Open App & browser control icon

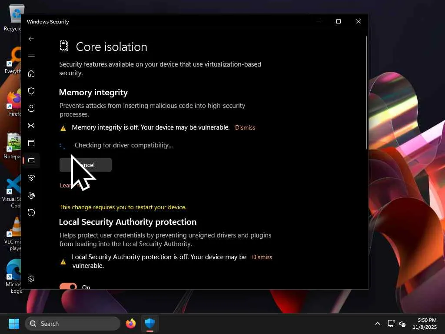coord(31,143)
